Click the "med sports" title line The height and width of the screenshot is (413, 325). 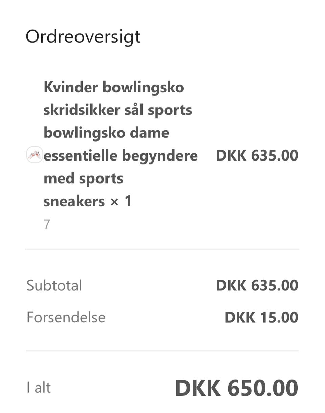pos(83,178)
